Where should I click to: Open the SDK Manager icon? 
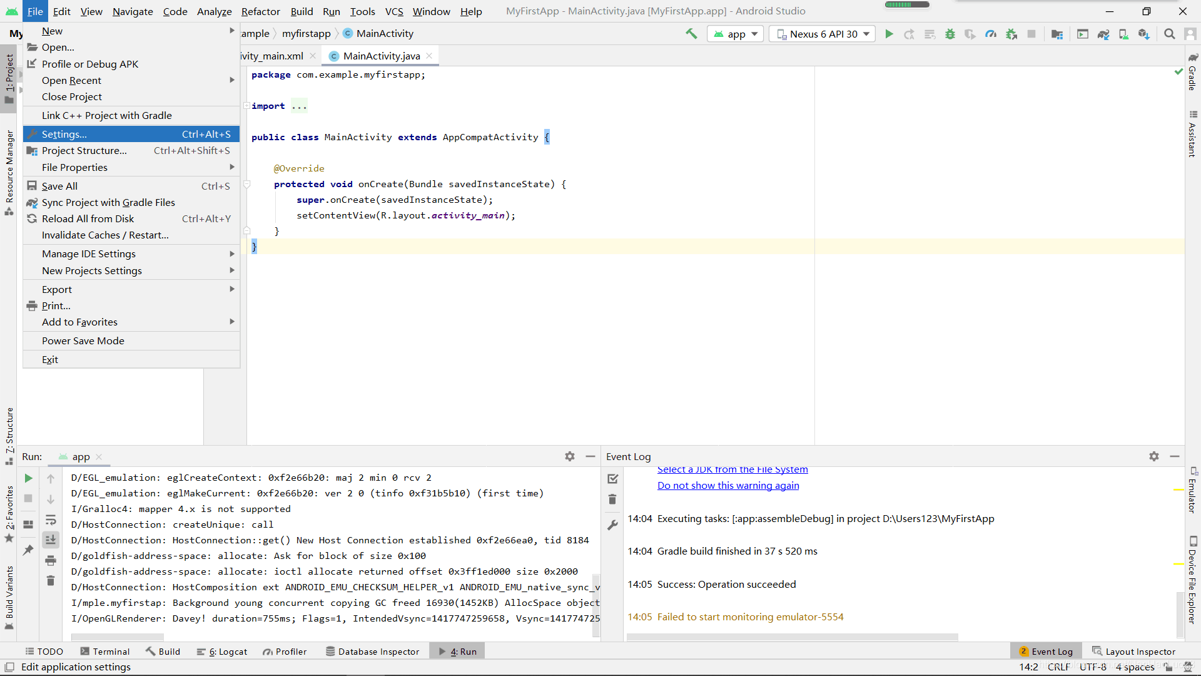click(1144, 34)
